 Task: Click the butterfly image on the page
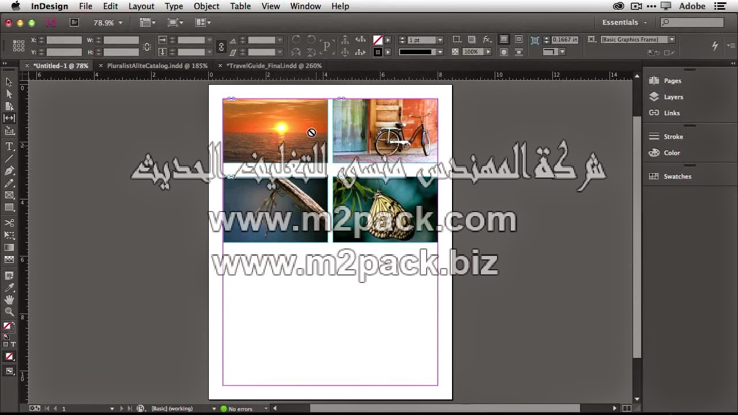pos(385,209)
